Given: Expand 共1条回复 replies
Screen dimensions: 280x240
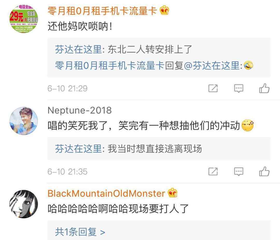Looking at the screenshot, I should pyautogui.click(x=80, y=232).
